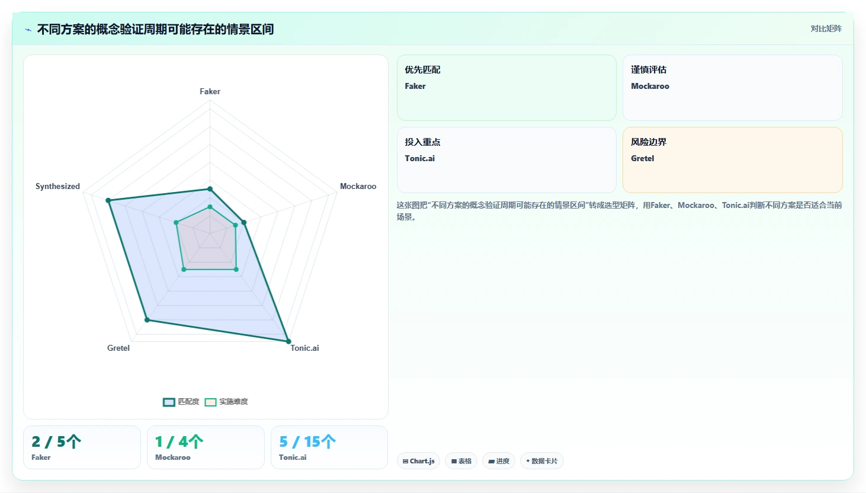Click the Gretel axis label on the radar chart
This screenshot has width=866, height=493.
(x=118, y=348)
